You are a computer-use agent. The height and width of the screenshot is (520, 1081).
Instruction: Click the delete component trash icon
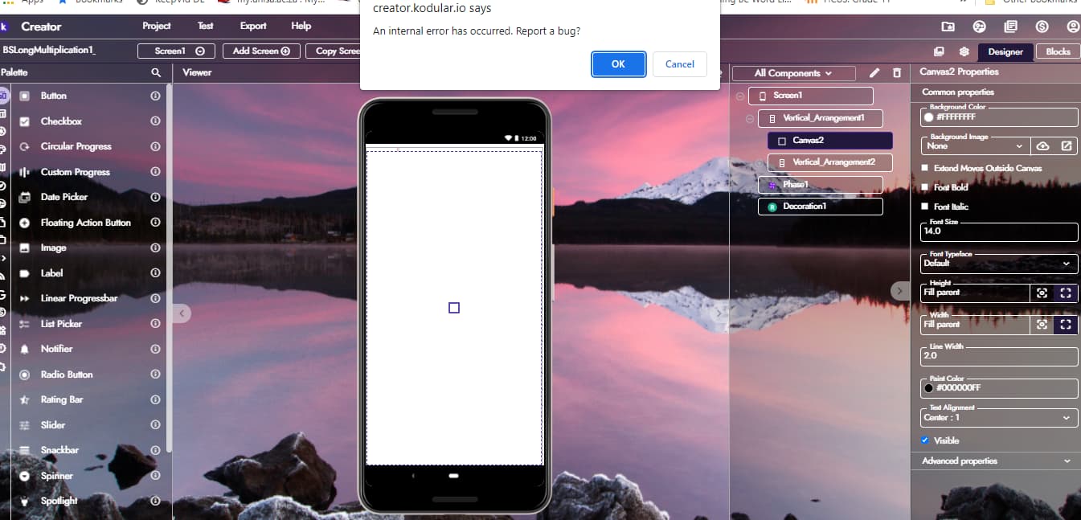click(x=897, y=73)
